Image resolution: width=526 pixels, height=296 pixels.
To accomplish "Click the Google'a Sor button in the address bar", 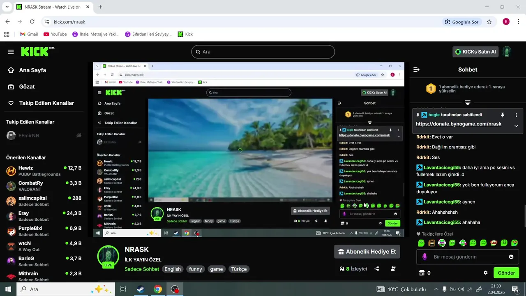I will pyautogui.click(x=462, y=22).
